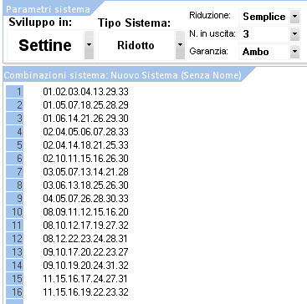Expand the N. in uscita dropdown
The image size is (307, 304).
tap(294, 34)
